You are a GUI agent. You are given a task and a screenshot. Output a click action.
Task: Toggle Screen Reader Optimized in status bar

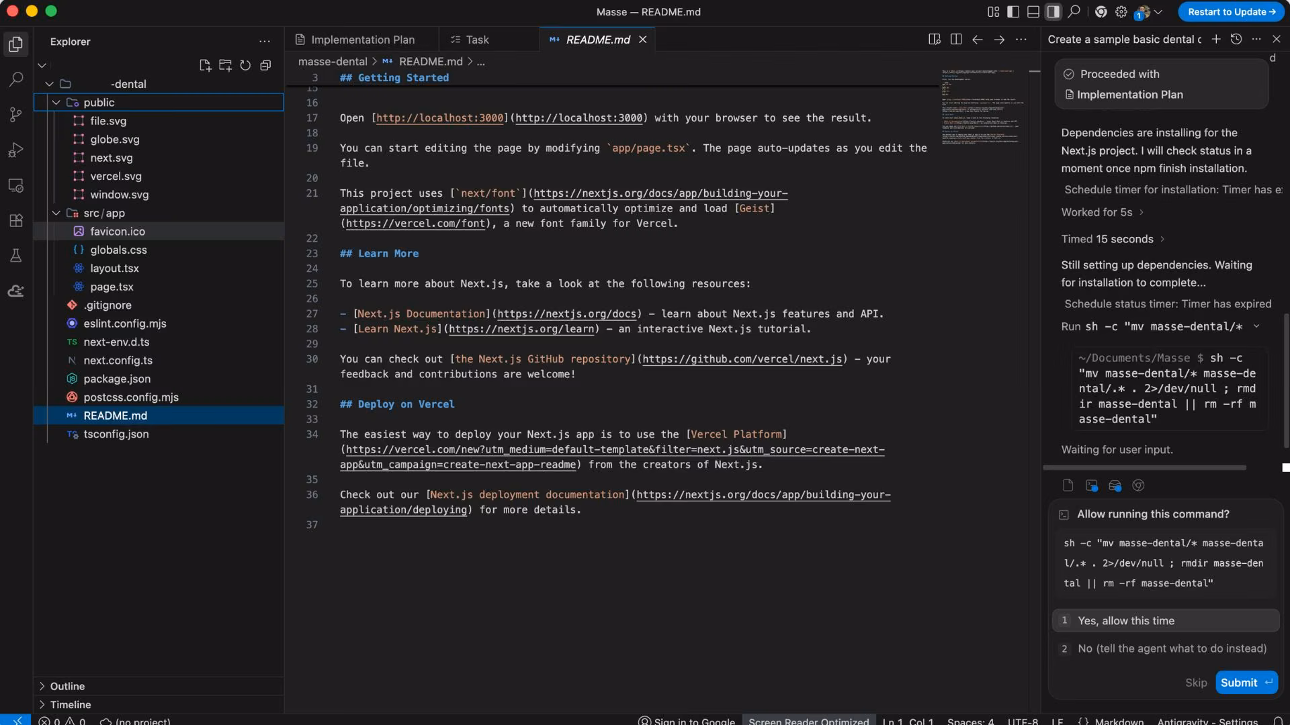808,721
